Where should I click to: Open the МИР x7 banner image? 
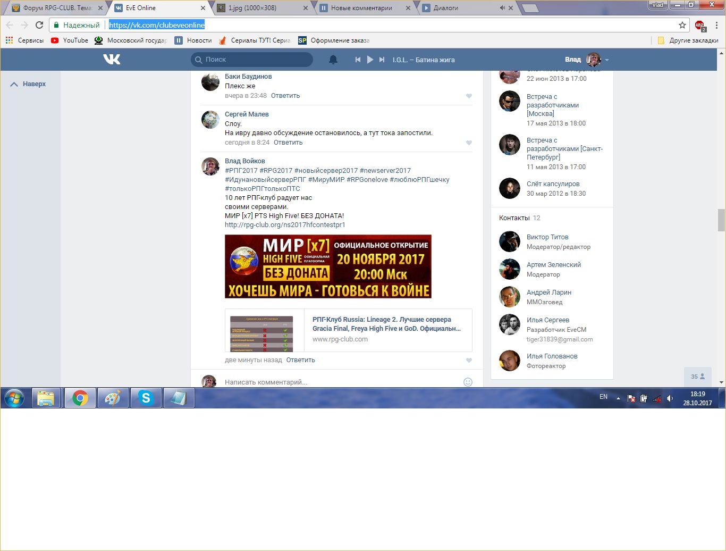coord(328,266)
